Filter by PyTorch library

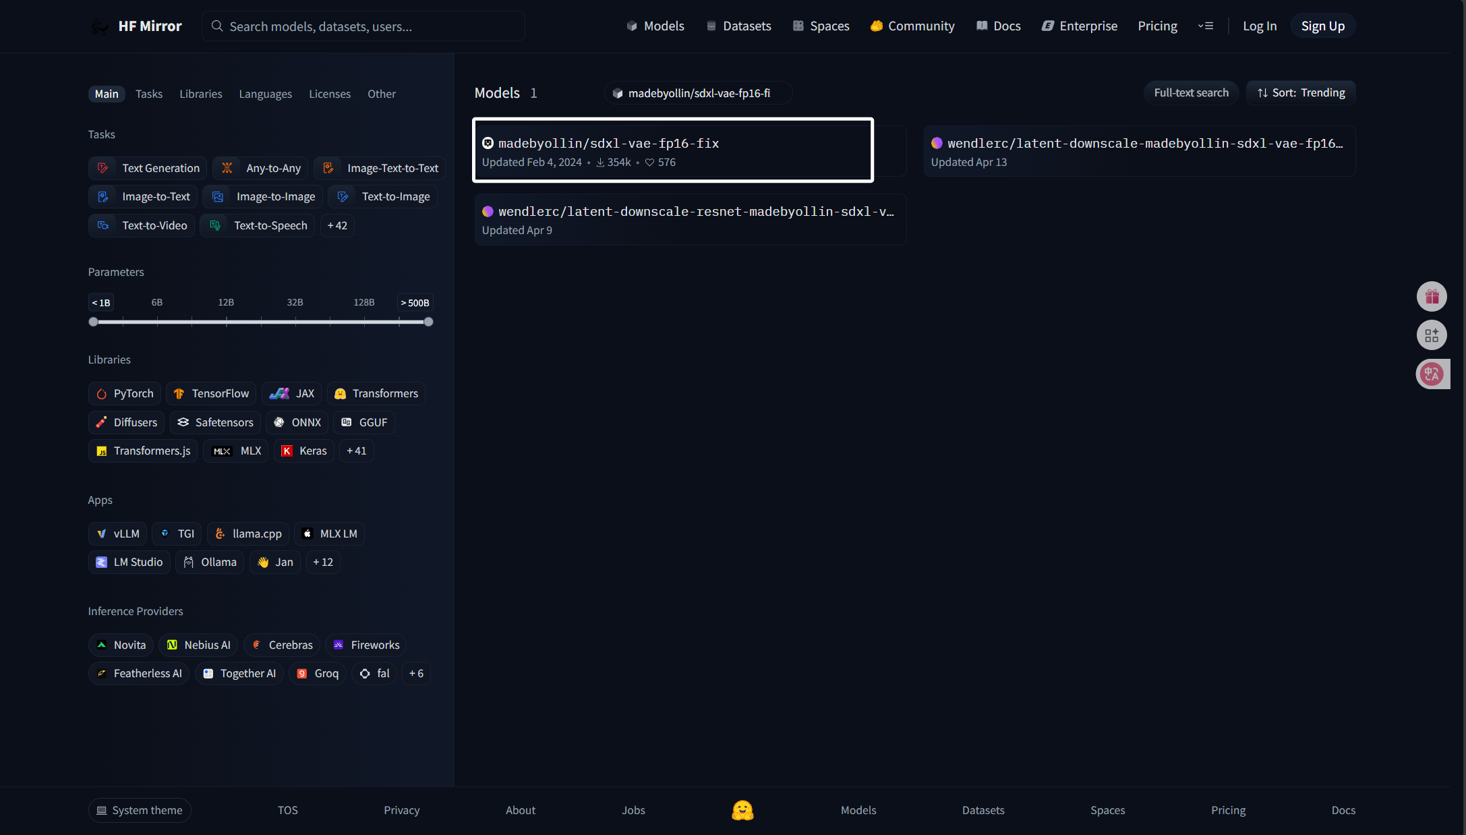click(x=125, y=393)
